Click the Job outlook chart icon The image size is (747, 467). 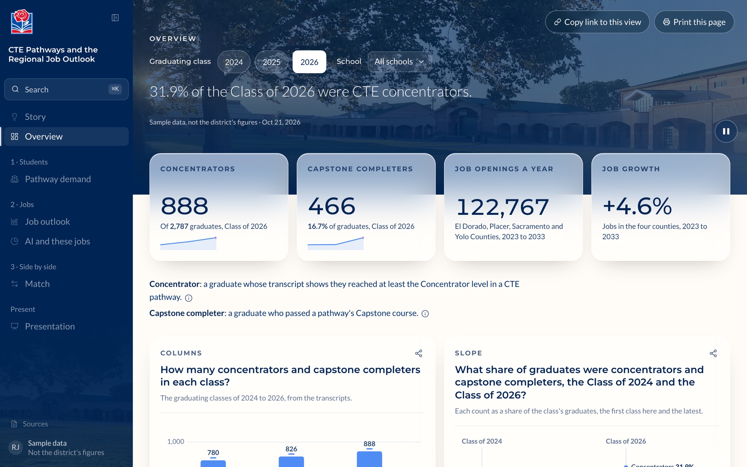coord(15,222)
